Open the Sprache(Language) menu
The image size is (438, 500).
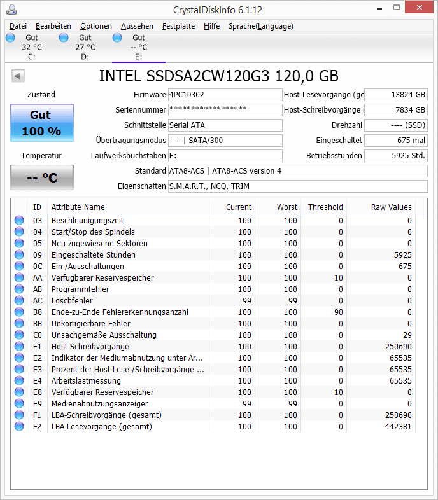click(x=260, y=26)
